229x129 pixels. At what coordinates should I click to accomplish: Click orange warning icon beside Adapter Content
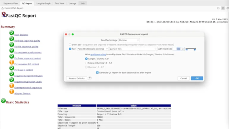(12, 92)
